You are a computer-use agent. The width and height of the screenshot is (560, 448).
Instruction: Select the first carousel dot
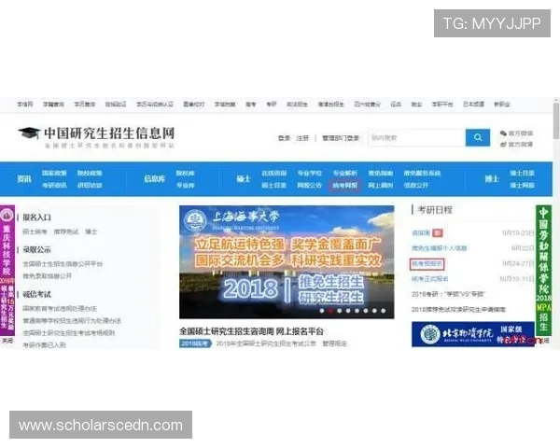click(322, 311)
